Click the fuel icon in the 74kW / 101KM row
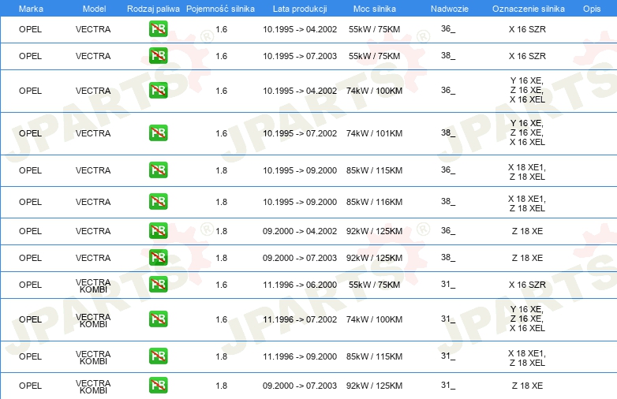 coord(158,133)
